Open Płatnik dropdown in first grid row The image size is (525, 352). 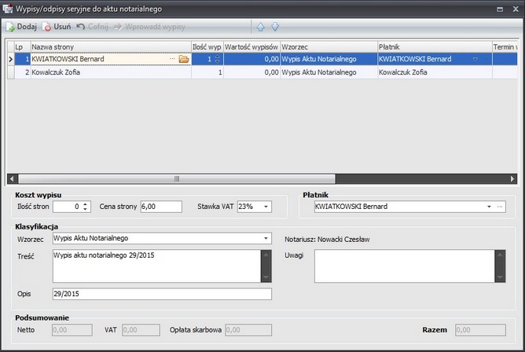click(x=475, y=59)
